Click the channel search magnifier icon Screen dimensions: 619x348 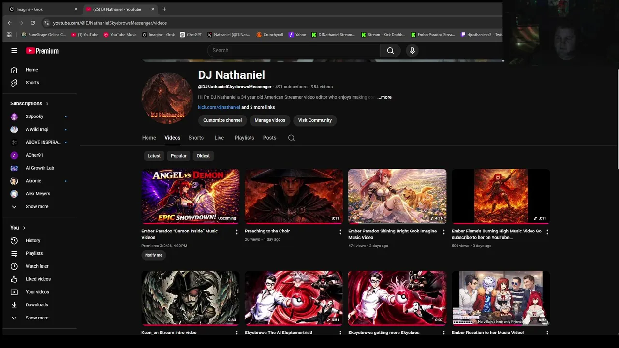[x=291, y=138]
